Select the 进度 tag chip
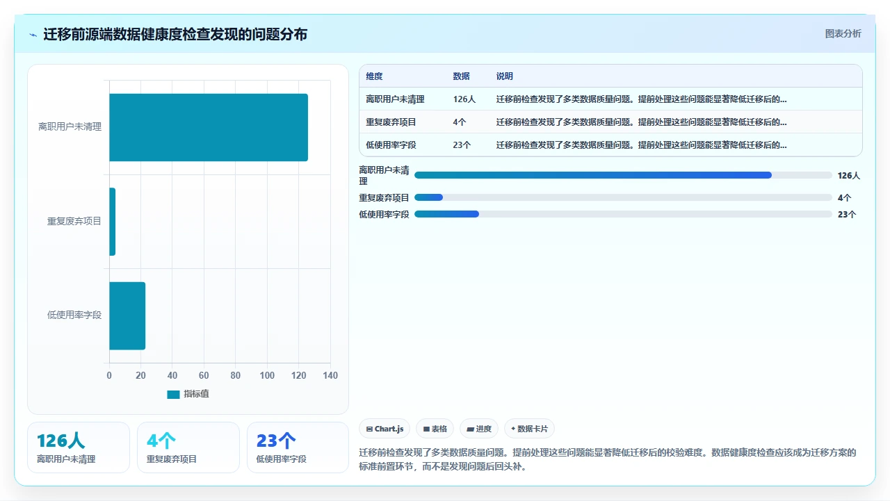 [479, 429]
